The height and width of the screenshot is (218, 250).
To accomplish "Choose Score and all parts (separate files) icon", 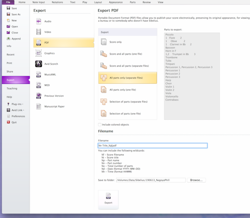I will (x=104, y=66).
